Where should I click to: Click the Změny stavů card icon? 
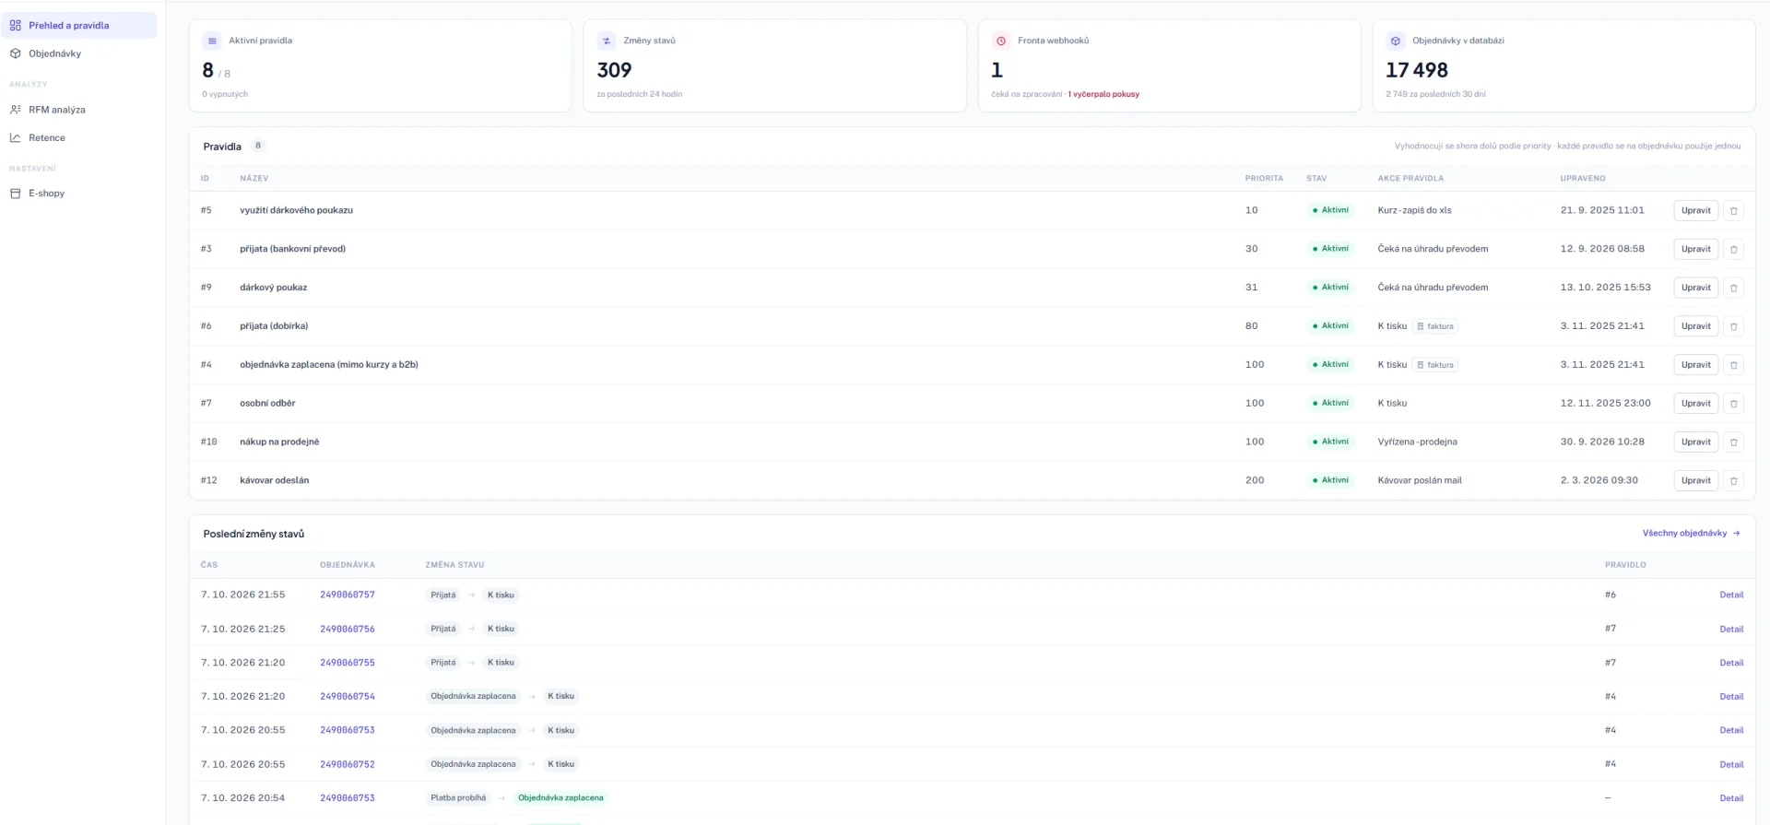607,41
